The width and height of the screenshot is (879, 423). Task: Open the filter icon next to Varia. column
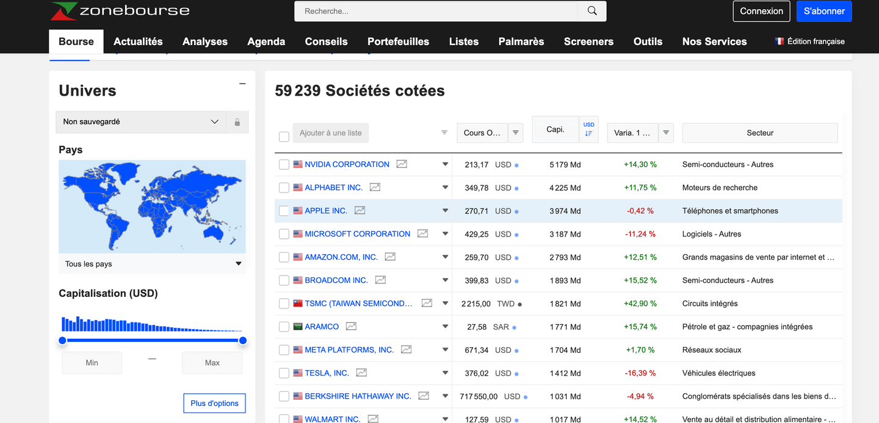coord(666,133)
